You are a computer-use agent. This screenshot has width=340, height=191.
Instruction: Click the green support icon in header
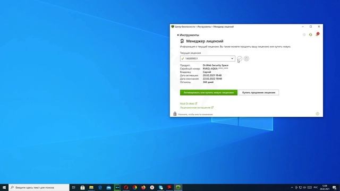tap(310, 34)
